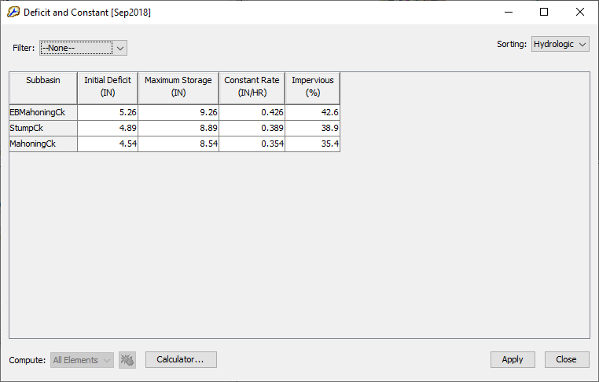599x382 pixels.
Task: Edit StumpCk constant rate 0.389
Action: click(252, 128)
